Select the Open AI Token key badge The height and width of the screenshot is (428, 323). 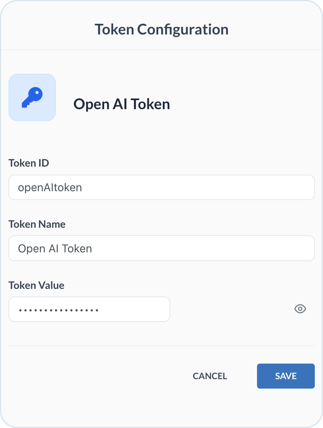click(x=32, y=97)
